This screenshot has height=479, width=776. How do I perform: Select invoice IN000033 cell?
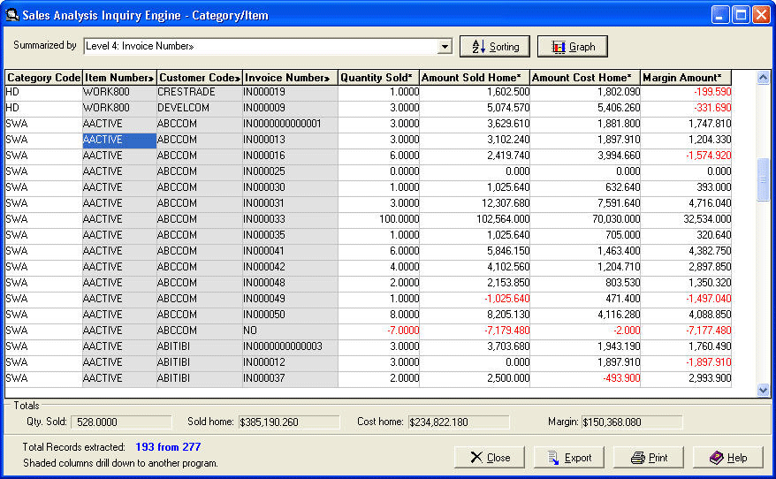coord(290,219)
